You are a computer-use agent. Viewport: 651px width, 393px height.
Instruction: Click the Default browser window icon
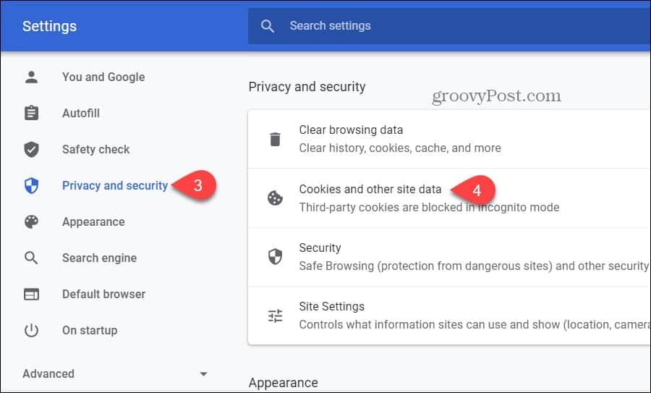(31, 294)
